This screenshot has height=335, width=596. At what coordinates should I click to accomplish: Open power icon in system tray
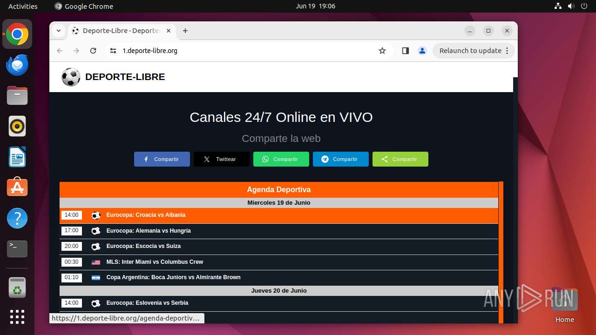point(584,6)
